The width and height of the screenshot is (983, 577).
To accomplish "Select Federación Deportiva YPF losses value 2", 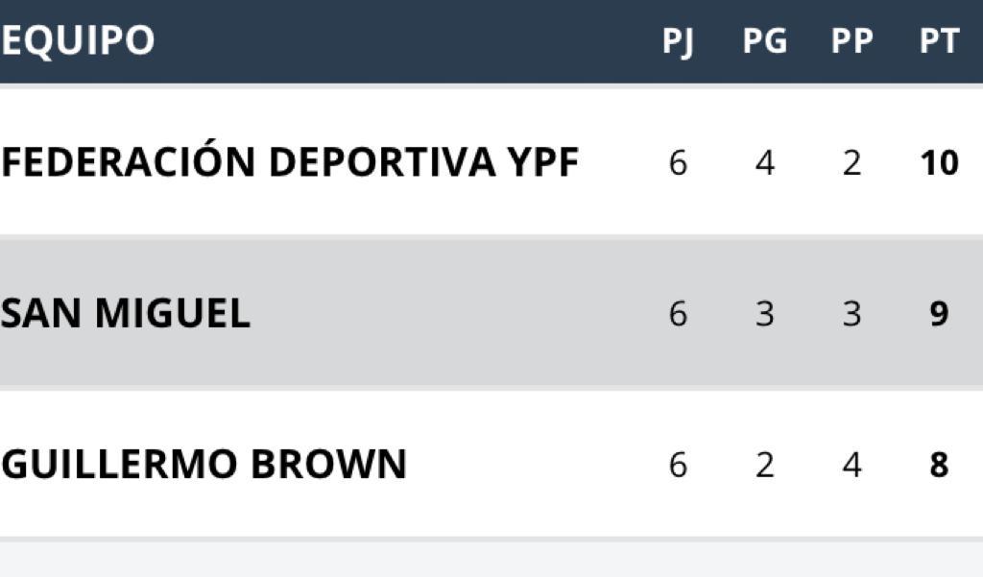I will pyautogui.click(x=851, y=163).
